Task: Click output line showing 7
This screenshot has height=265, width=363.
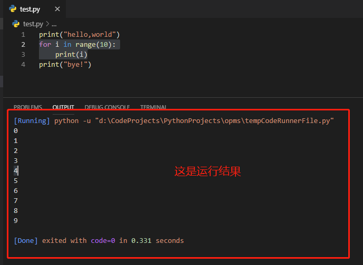Action: pos(16,200)
